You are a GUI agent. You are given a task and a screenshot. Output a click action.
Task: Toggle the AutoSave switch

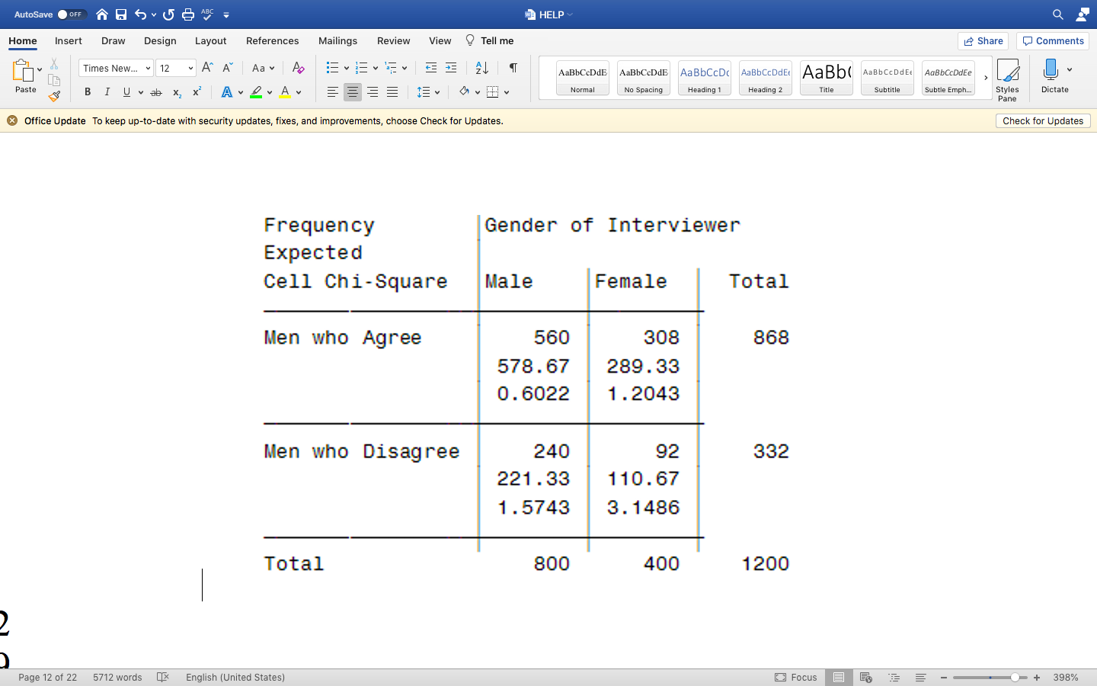(72, 14)
